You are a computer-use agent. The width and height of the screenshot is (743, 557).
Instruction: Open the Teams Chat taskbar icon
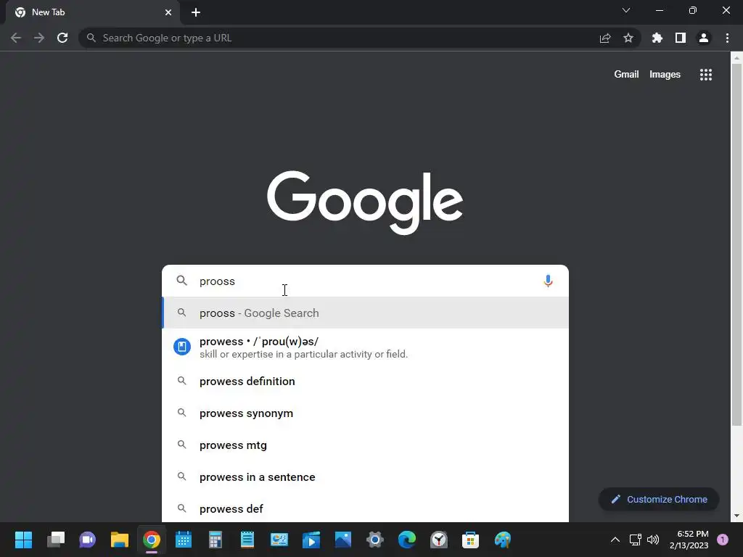coord(87,540)
